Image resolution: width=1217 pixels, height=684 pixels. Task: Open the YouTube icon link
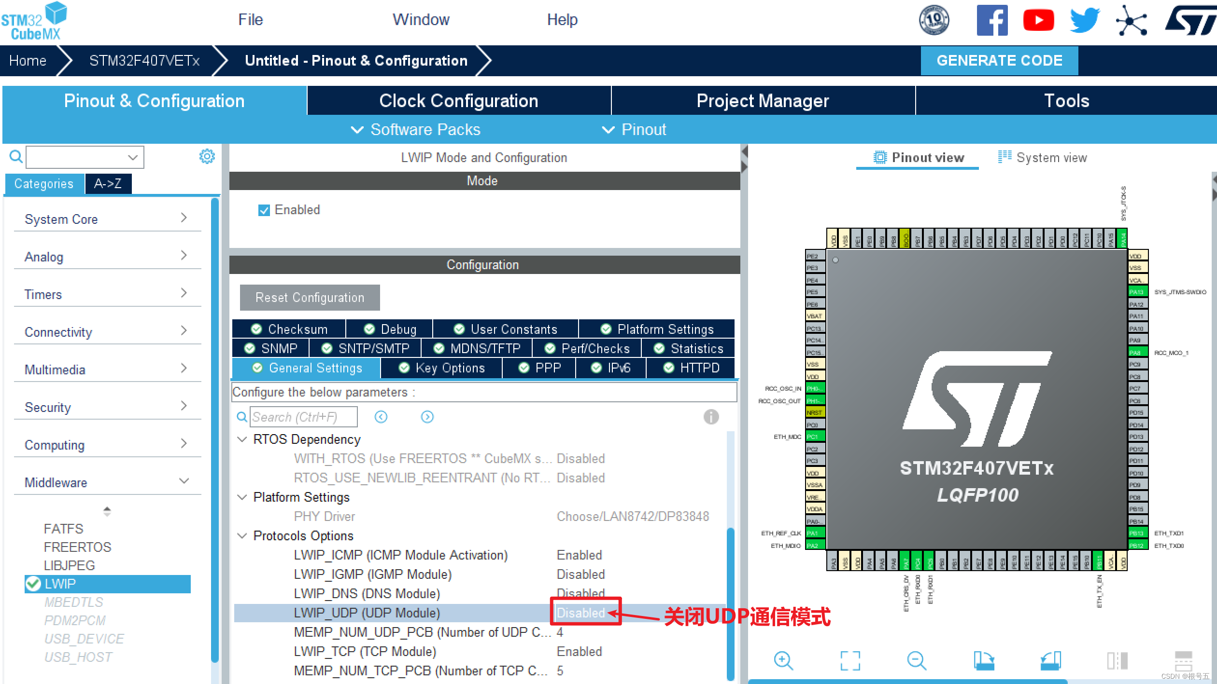coord(1038,20)
